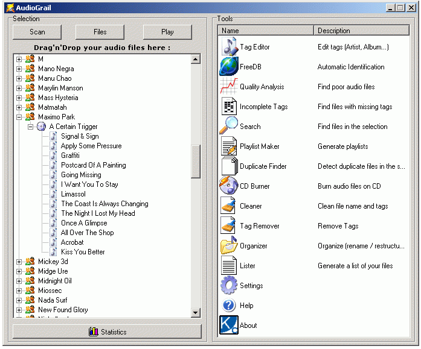421x349 pixels.
Task: Select The Night I Lost My Head
Action: 98,213
